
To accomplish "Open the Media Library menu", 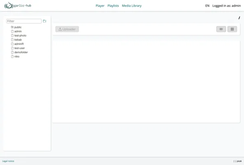I will pyautogui.click(x=132, y=6).
